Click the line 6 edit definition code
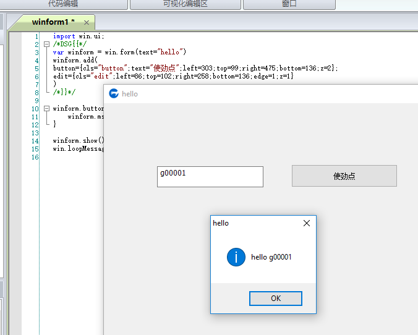Viewport: 418px width, 335px height. (173, 77)
